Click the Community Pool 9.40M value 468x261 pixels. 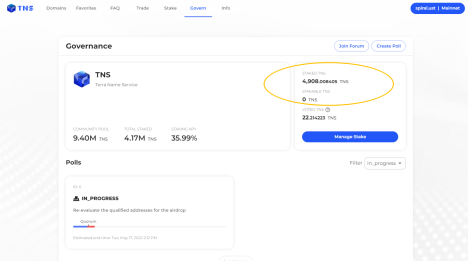click(x=90, y=138)
